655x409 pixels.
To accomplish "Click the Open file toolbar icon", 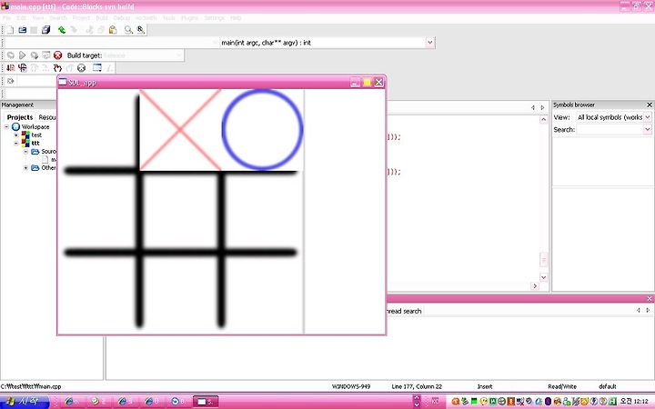I will click(22, 30).
